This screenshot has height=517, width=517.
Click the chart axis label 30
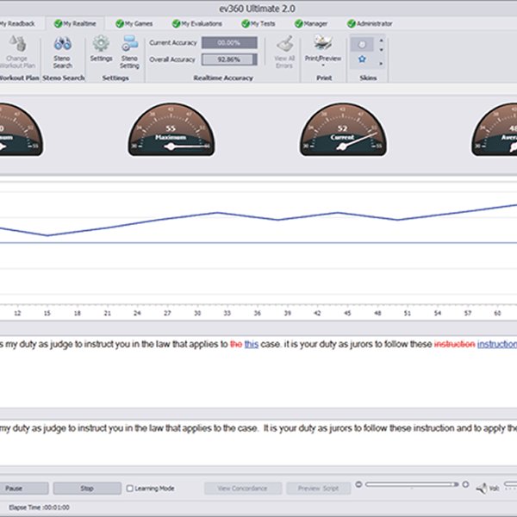pyautogui.click(x=197, y=314)
